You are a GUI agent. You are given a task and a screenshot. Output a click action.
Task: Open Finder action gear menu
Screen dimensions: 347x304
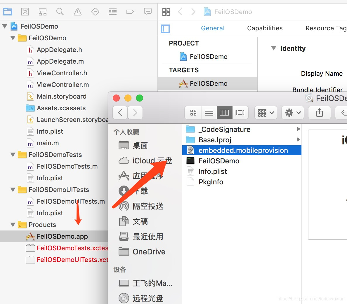point(293,113)
